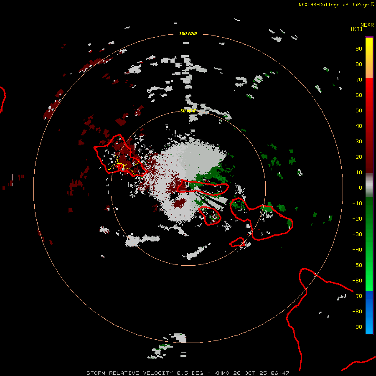This screenshot has height=376, width=376.
Task: Click the 60 value on velocity scale
Action: [x=359, y=95]
